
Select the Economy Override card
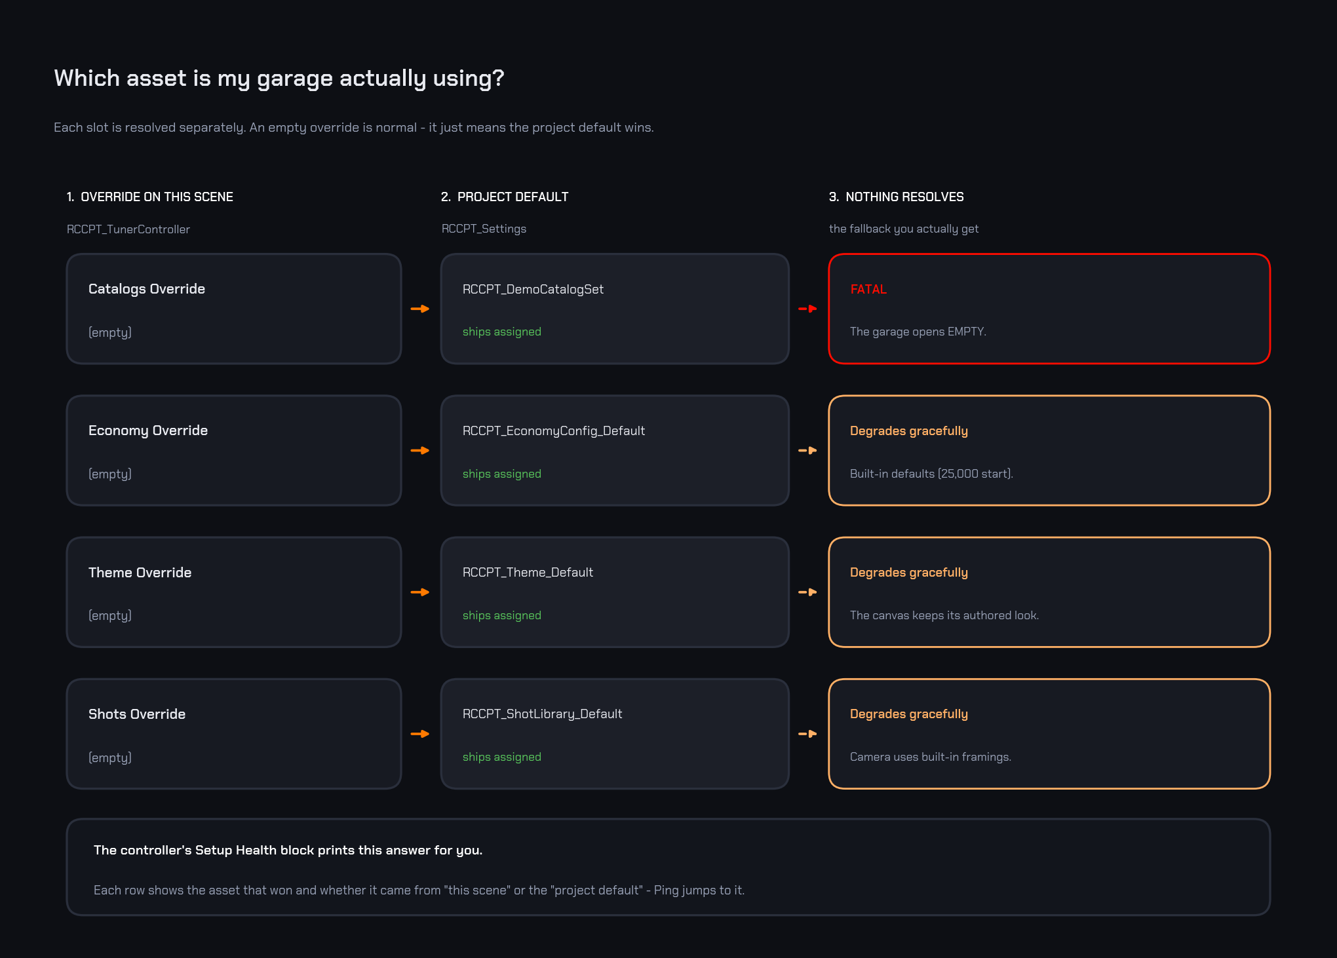click(x=234, y=450)
